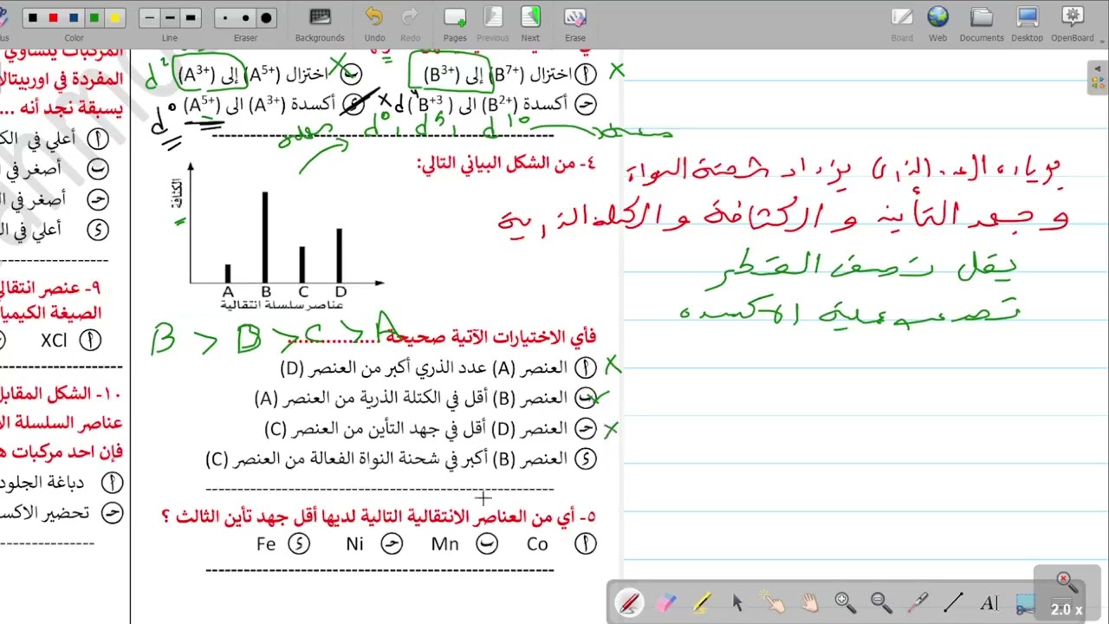Image resolution: width=1109 pixels, height=624 pixels.
Task: Open the Backgrounds chooser
Action: click(x=320, y=23)
